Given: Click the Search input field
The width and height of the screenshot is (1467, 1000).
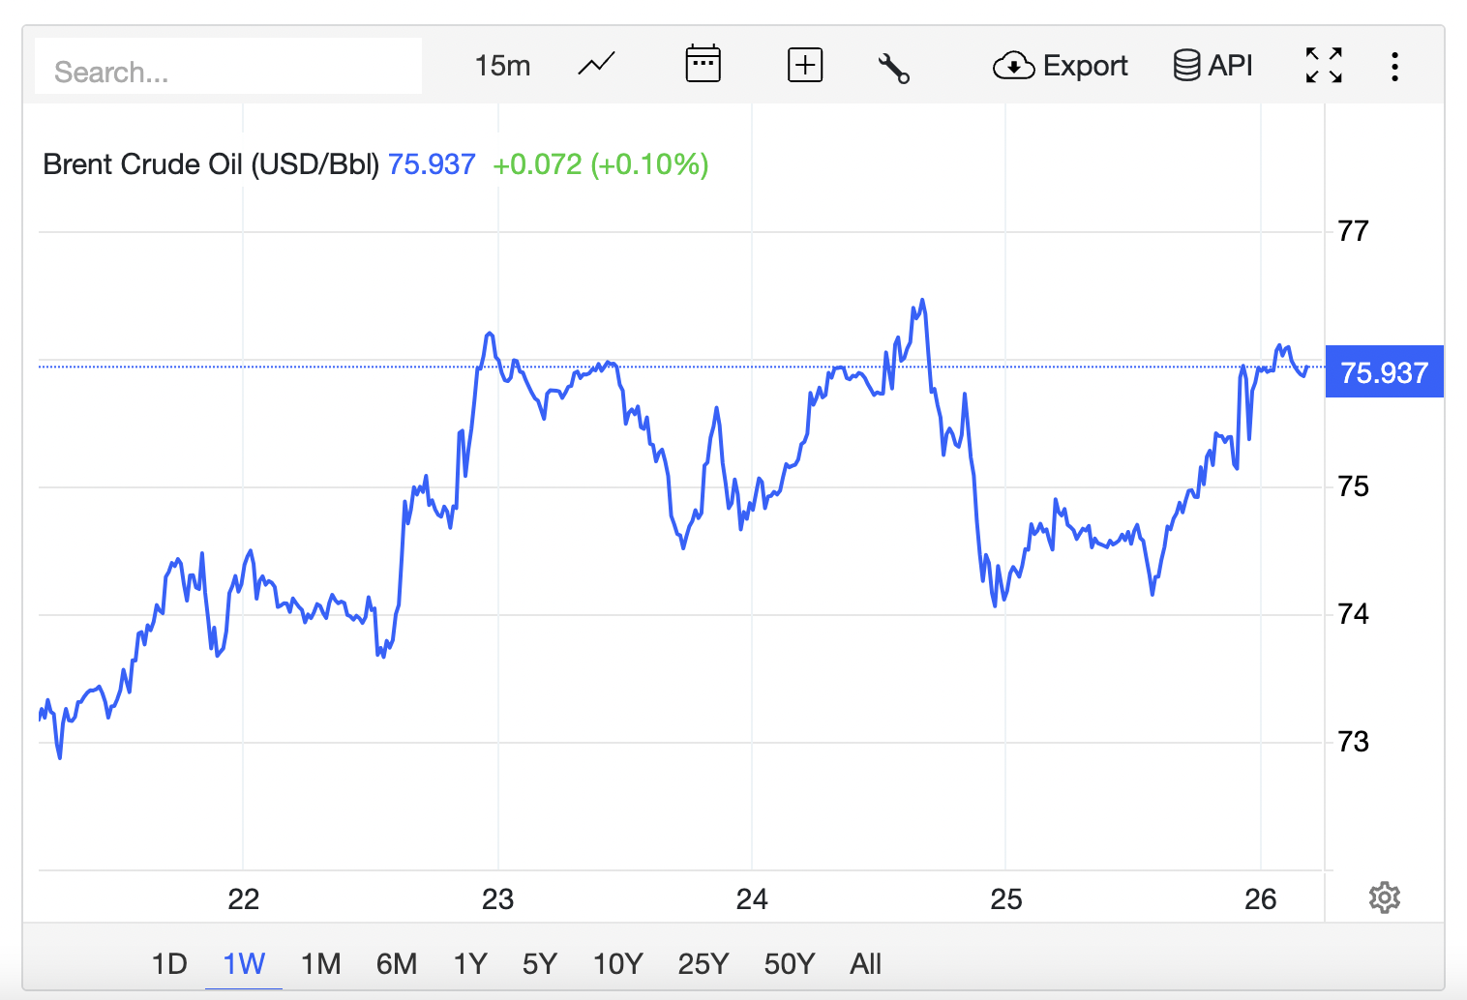Looking at the screenshot, I should click(x=228, y=66).
